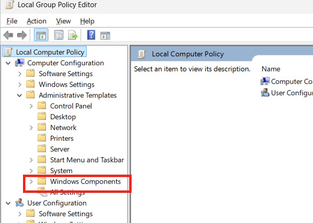Expand the Start Menu and Taskbar node
Screen dimensions: 313x223
point(31,160)
